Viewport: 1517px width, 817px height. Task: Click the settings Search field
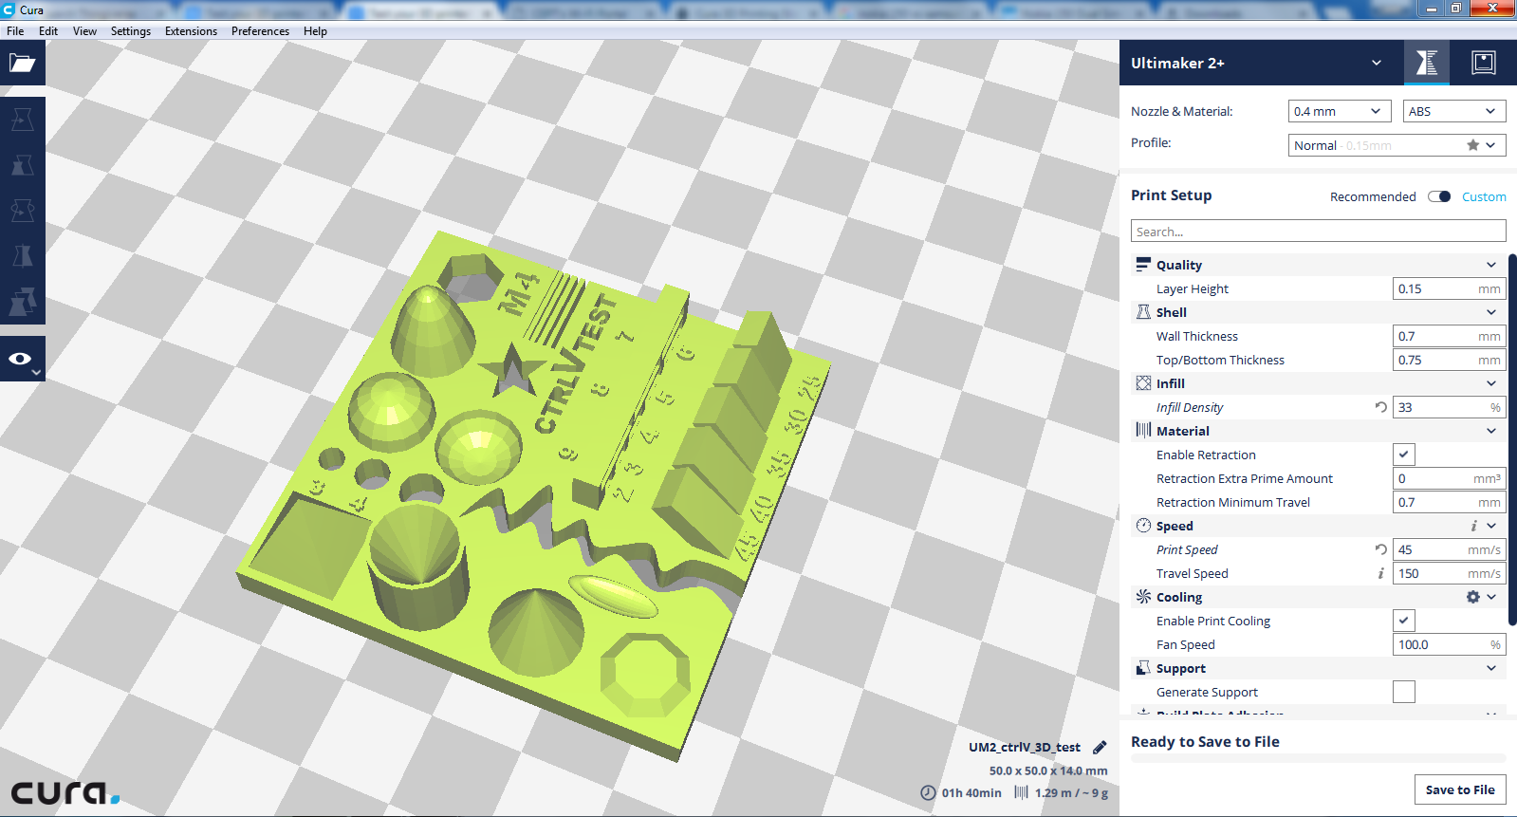(1318, 232)
